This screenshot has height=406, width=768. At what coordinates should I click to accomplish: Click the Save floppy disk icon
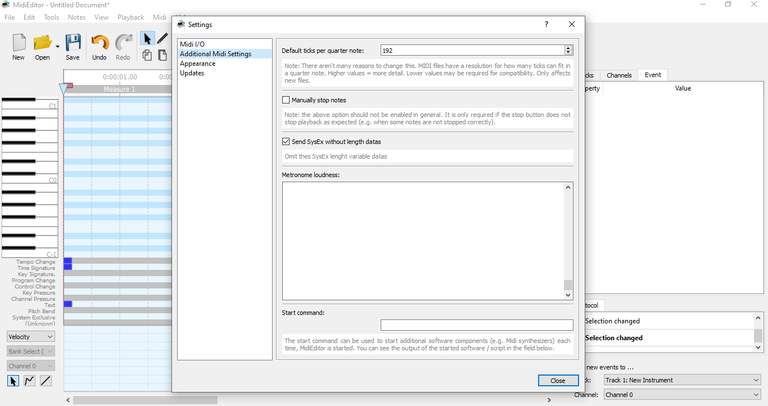point(73,43)
